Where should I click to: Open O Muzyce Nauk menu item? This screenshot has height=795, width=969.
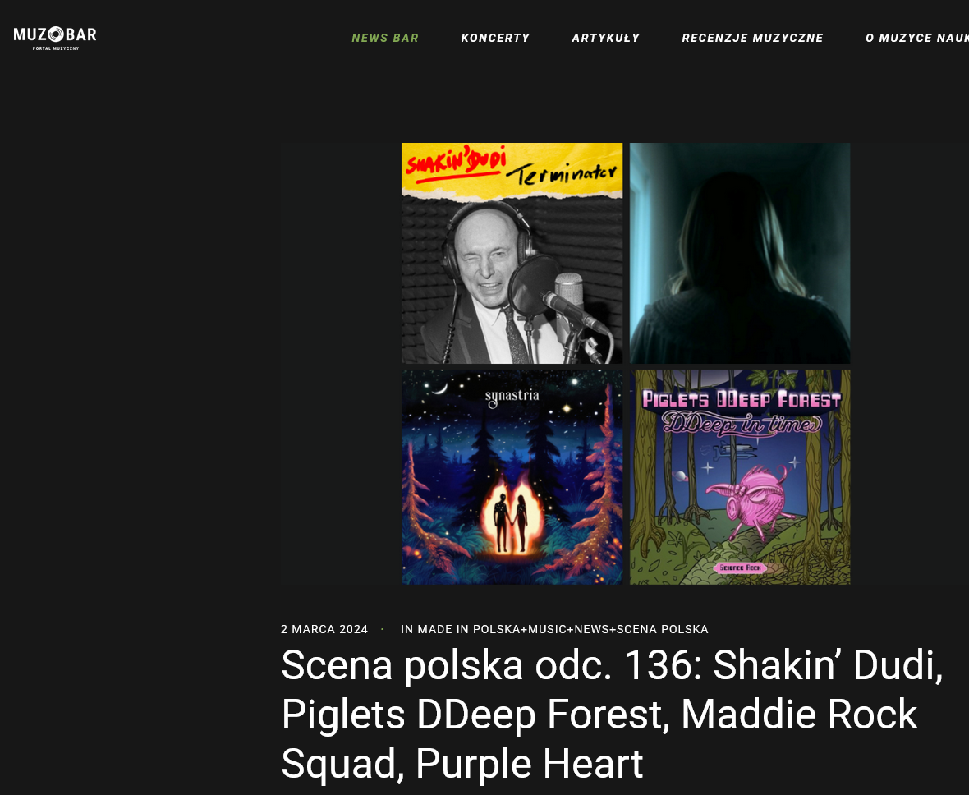pyautogui.click(x=917, y=39)
